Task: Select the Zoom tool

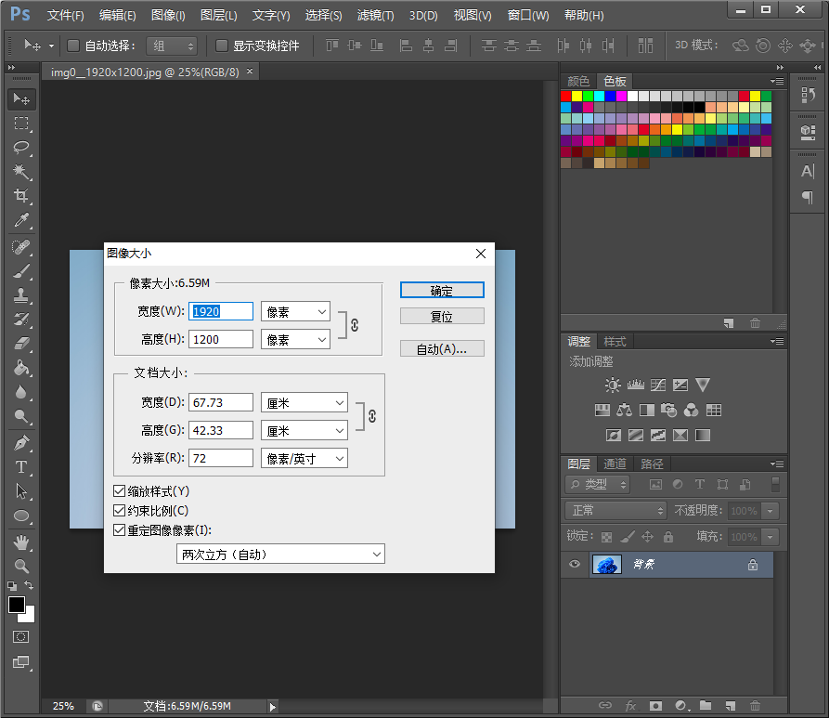Action: [x=20, y=566]
